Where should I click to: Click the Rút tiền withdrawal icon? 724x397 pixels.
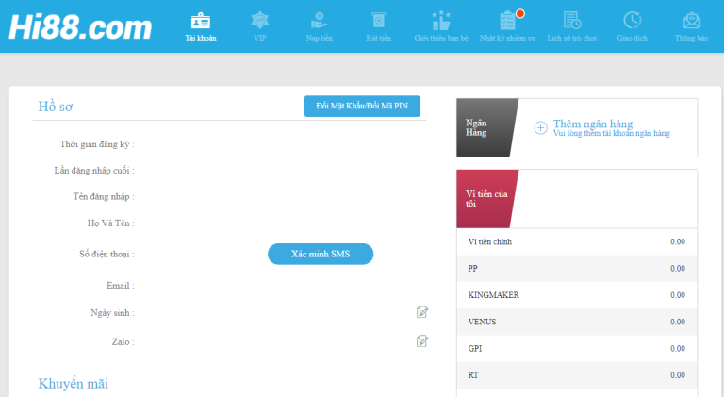pos(379,21)
